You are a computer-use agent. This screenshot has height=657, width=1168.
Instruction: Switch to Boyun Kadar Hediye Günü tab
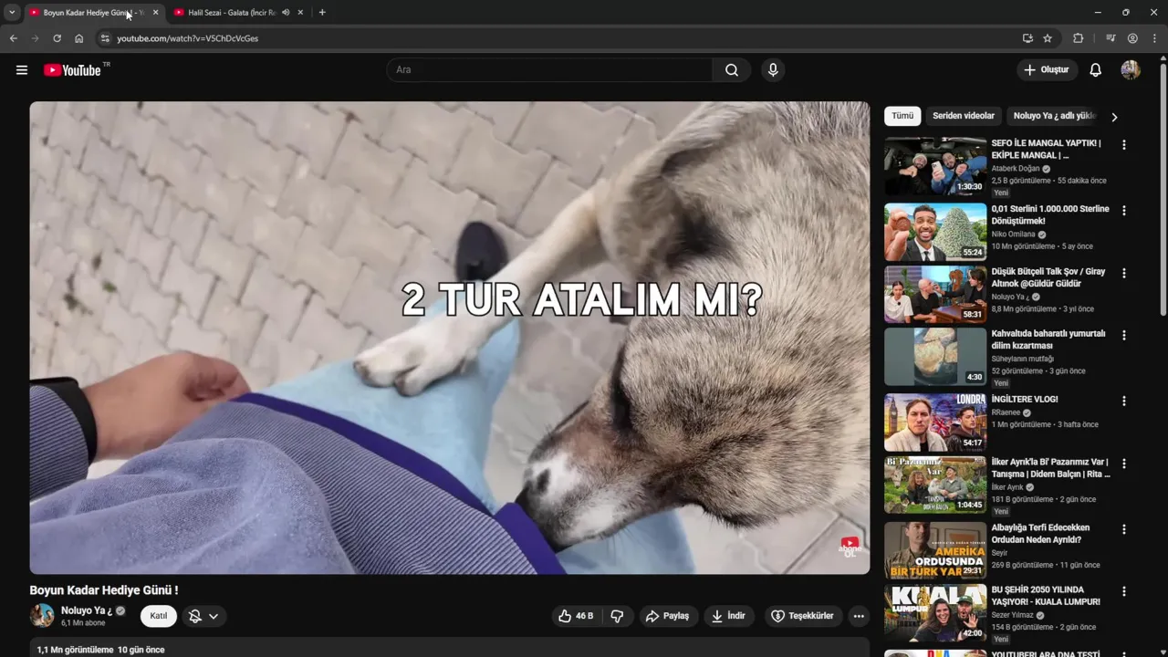(94, 13)
